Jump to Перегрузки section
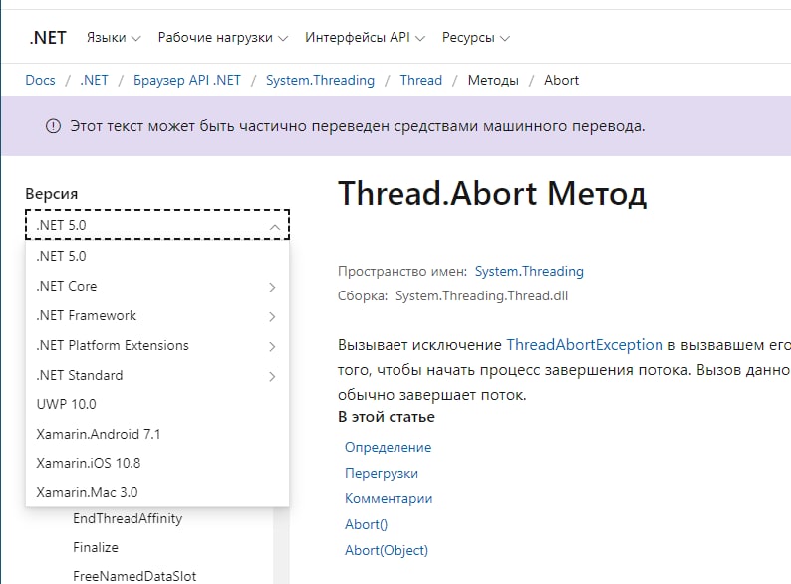 (382, 474)
